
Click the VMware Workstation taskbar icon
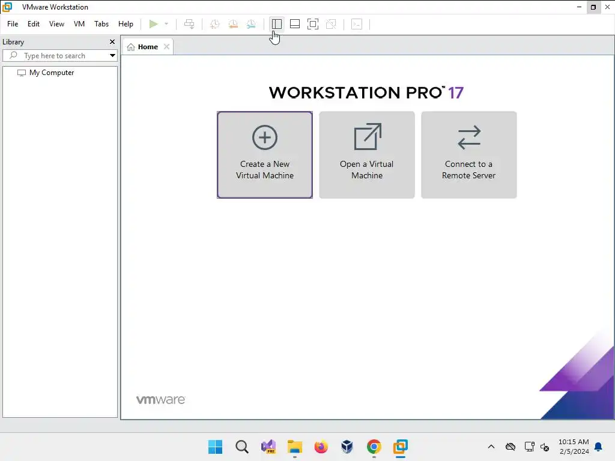[401, 447]
